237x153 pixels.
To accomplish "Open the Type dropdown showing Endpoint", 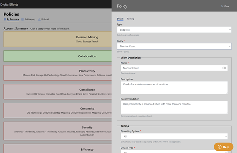I will coord(174,30).
